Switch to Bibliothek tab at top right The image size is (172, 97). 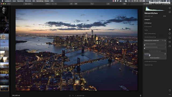(x=148, y=4)
